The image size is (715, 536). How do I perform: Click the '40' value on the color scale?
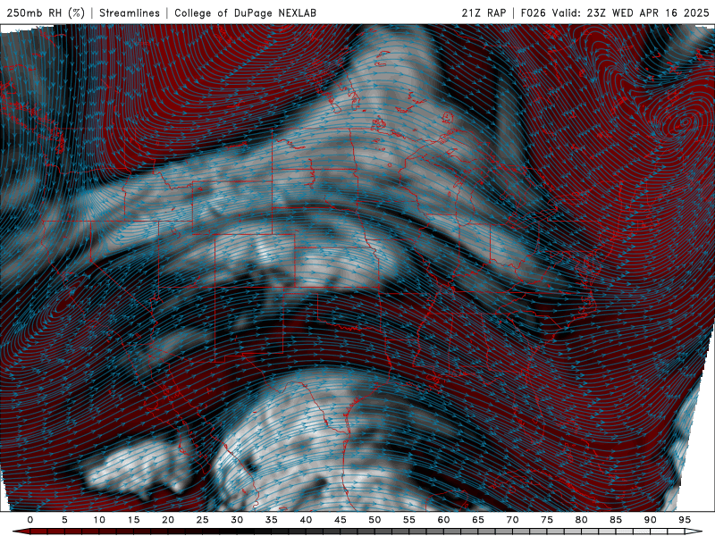(306, 520)
